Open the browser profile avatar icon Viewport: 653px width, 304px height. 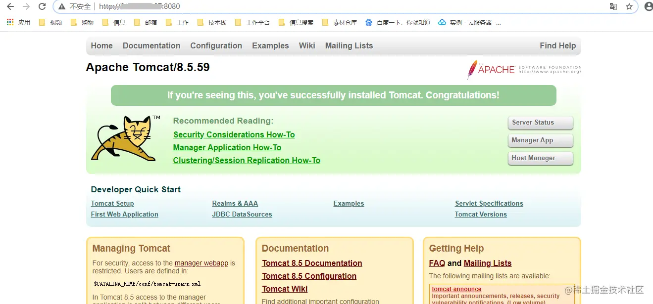tap(649, 6)
